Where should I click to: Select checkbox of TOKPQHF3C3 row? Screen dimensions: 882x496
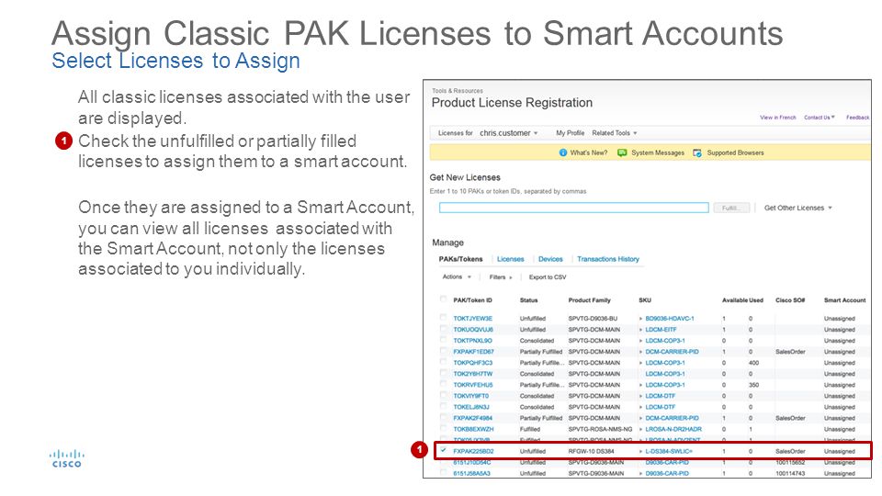point(443,362)
